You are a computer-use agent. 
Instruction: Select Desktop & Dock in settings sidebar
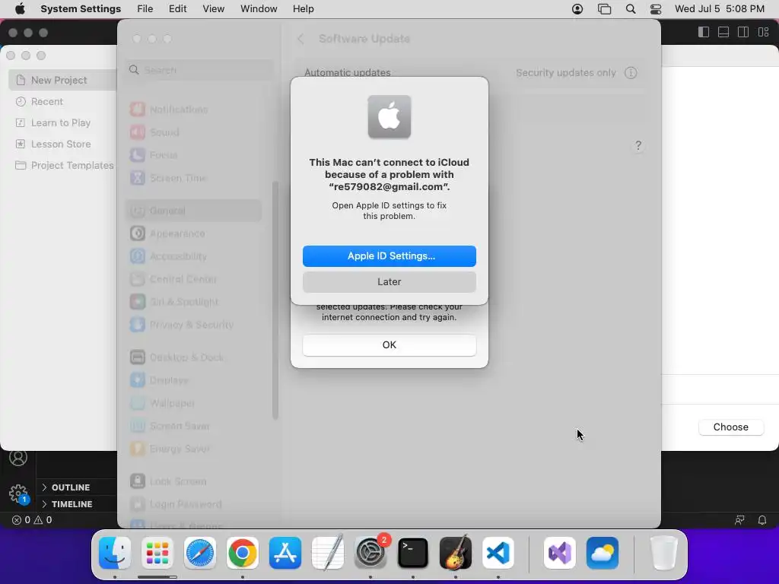pyautogui.click(x=193, y=357)
